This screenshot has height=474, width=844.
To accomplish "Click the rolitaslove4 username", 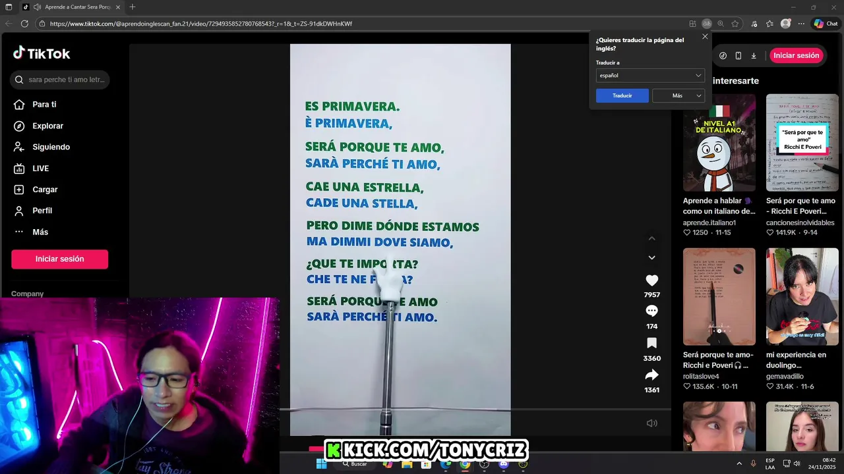I will (x=701, y=377).
